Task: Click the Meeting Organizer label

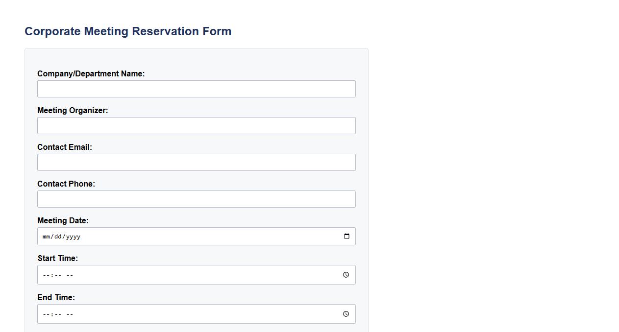Action: click(73, 110)
